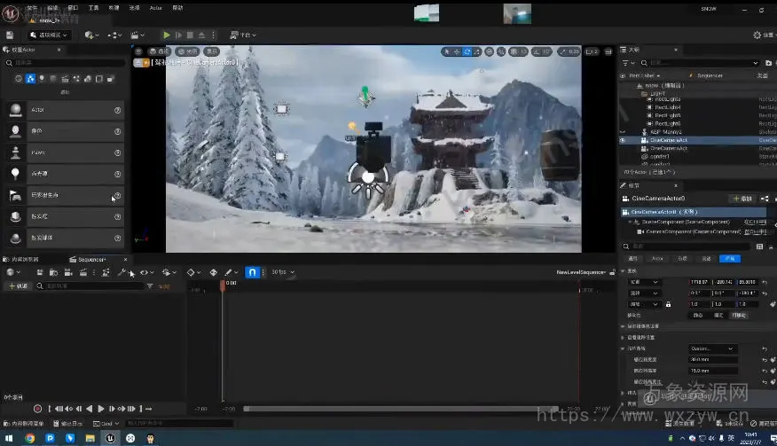Click the Sequencer snapping magnet icon
The width and height of the screenshot is (777, 446).
253,272
